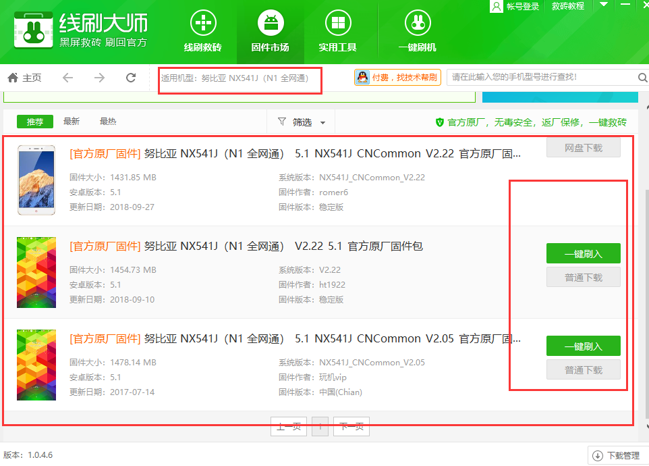
Task: Select the 推荐 sorting tab
Action: (x=35, y=122)
